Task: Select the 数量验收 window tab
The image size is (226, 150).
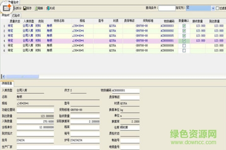Action: [12, 2]
